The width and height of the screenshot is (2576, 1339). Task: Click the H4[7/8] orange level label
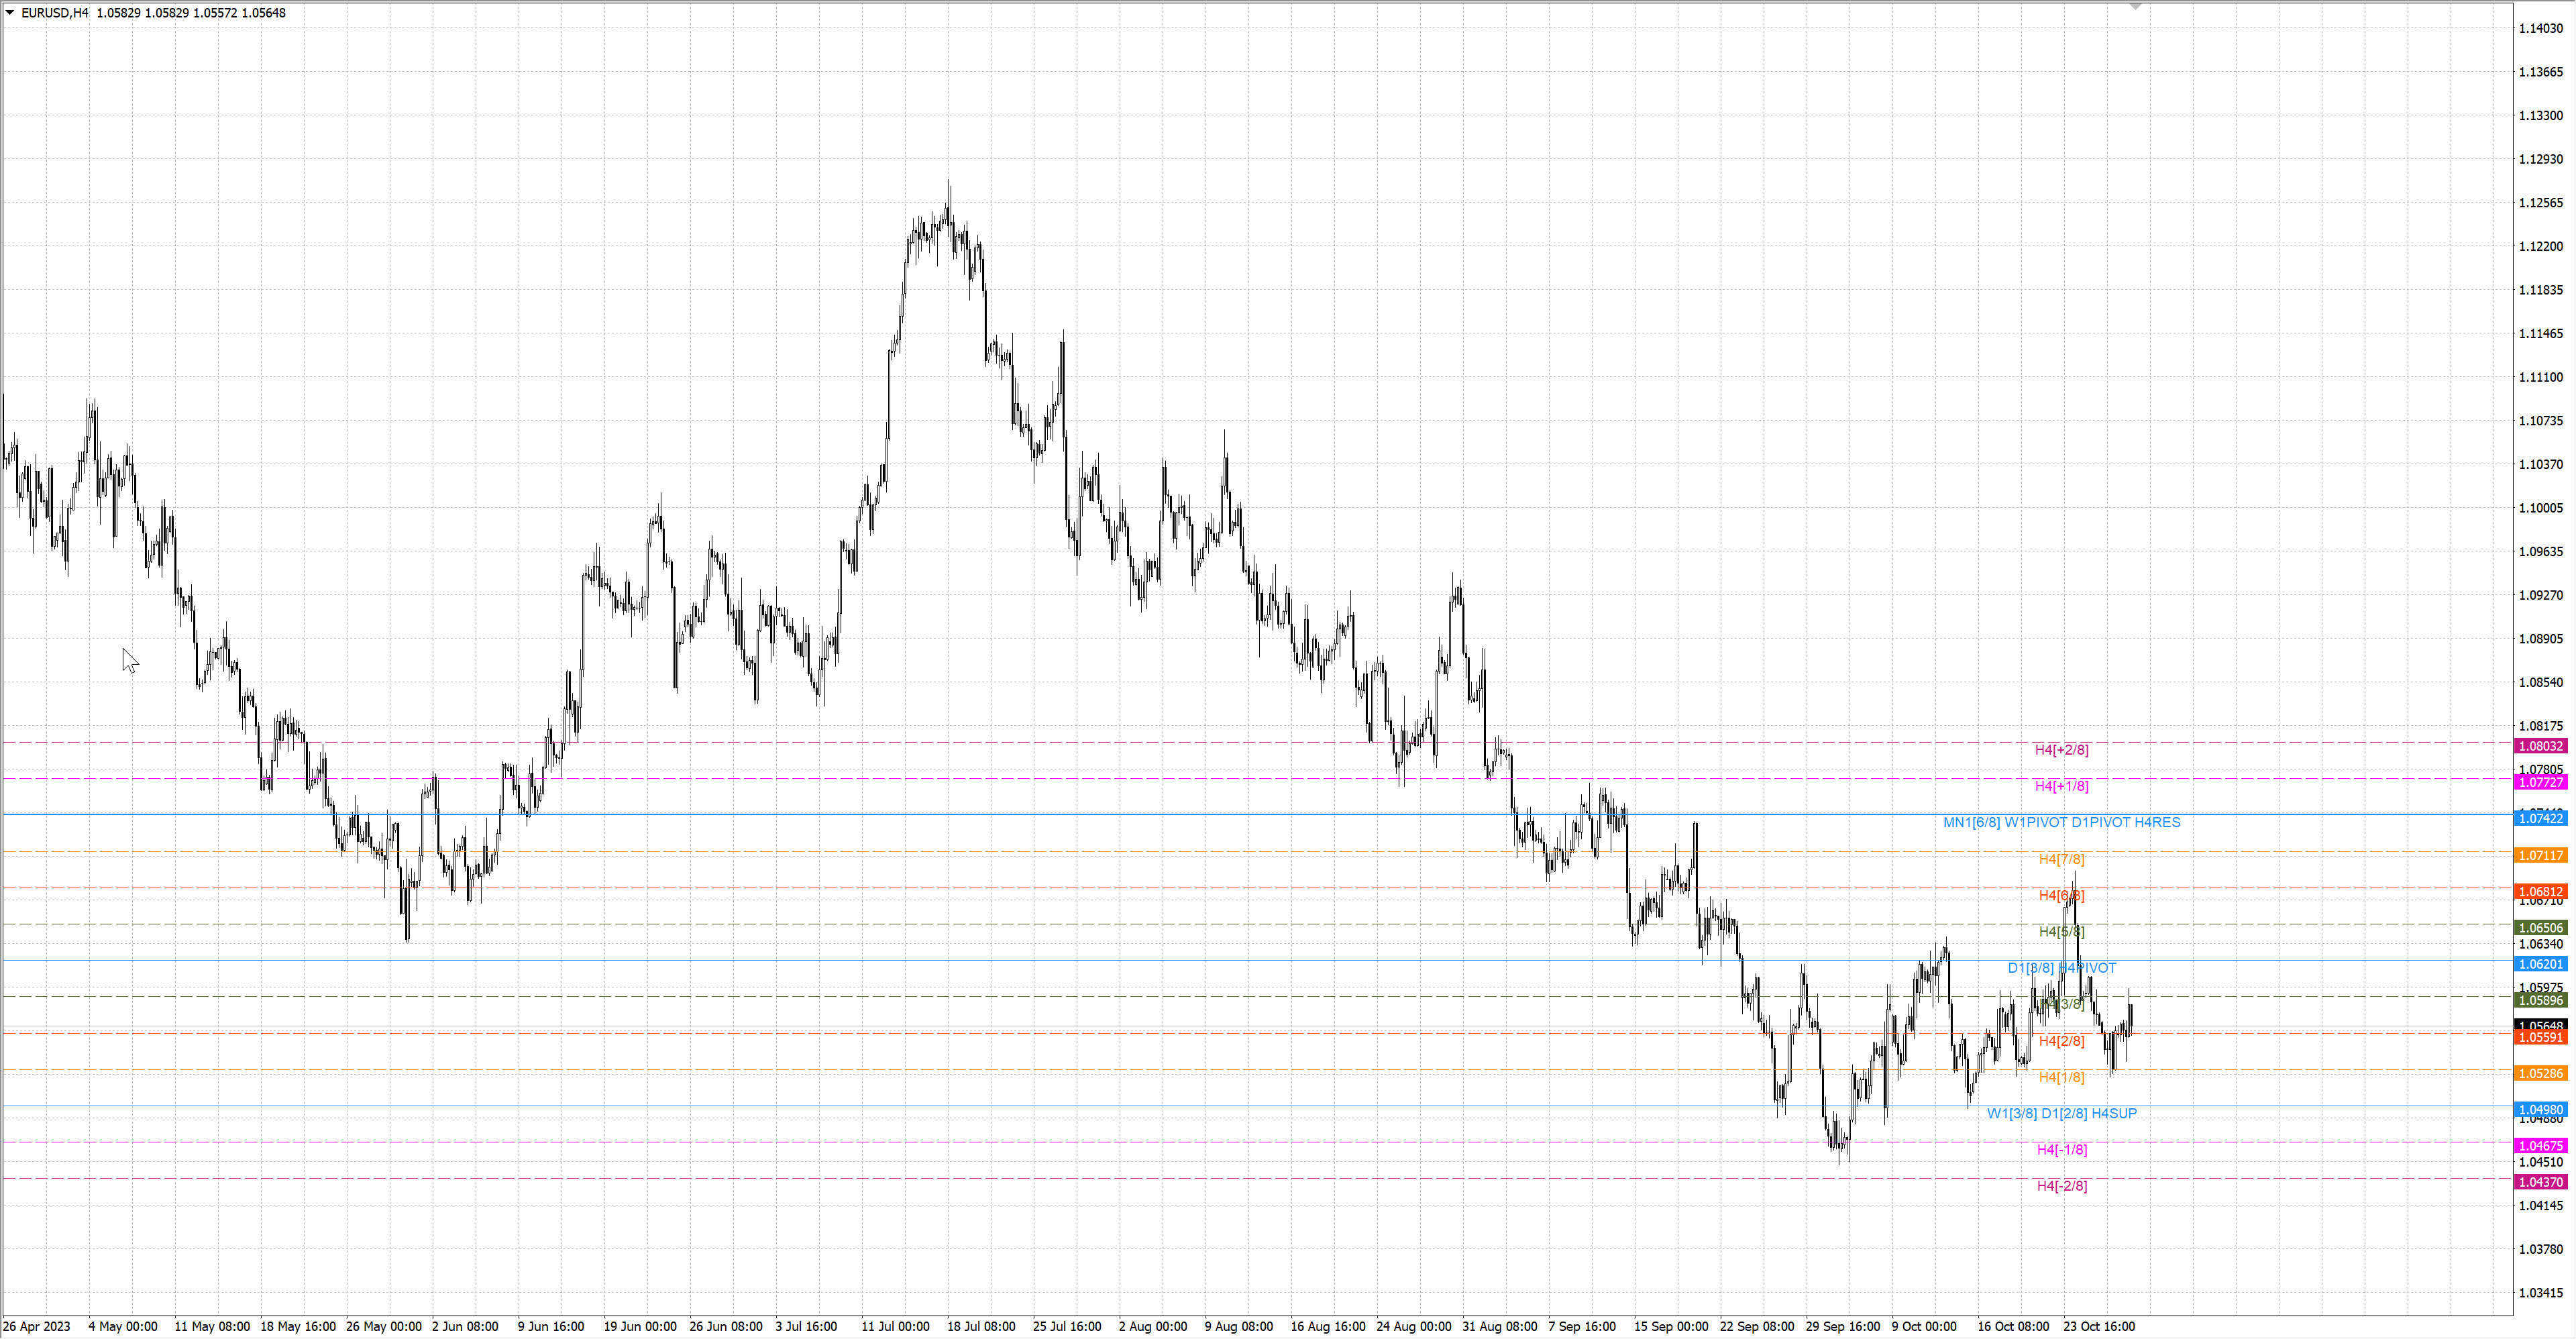pyautogui.click(x=2061, y=859)
